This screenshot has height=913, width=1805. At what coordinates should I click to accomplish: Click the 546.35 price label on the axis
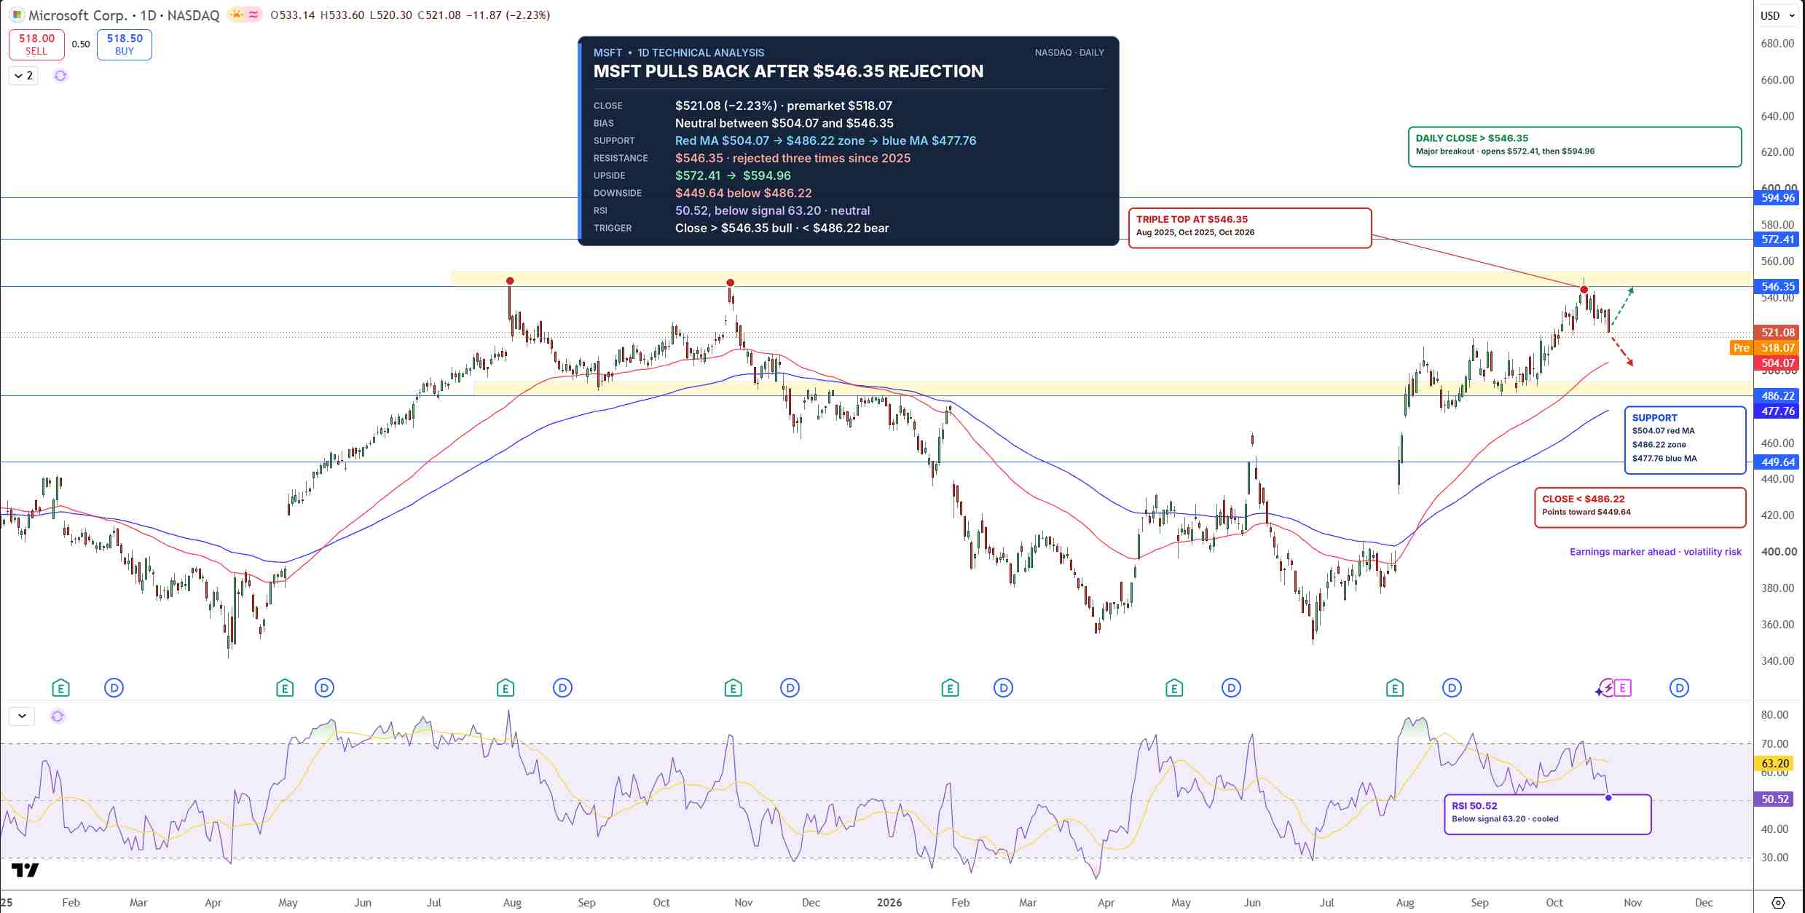pyautogui.click(x=1777, y=287)
